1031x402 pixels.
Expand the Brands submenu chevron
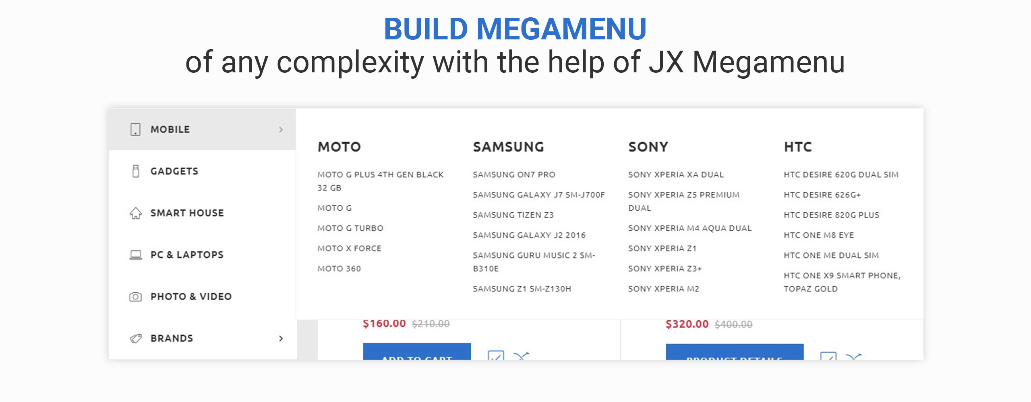281,338
